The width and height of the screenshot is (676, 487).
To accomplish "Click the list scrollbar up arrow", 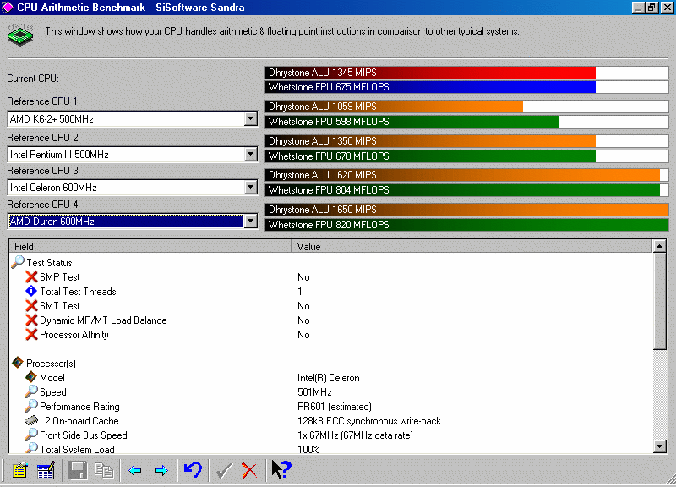I will 660,246.
